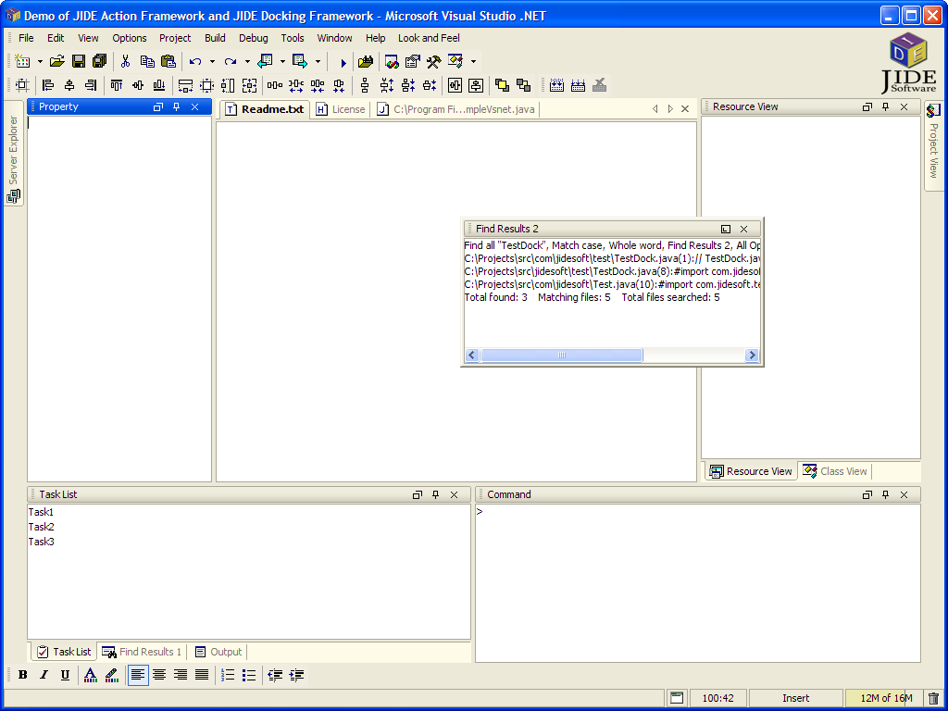Click the Align to Grid layout icon
The height and width of the screenshot is (711, 948).
(x=22, y=85)
